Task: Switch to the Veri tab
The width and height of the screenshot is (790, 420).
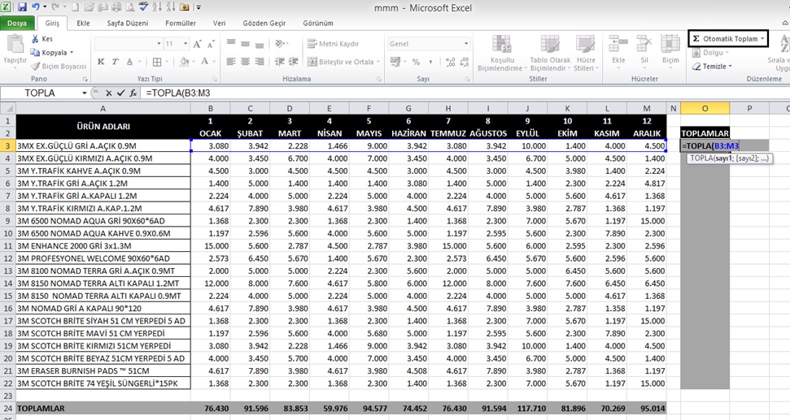Action: (x=219, y=23)
